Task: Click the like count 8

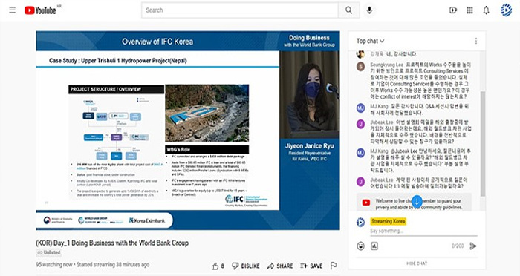Action: pyautogui.click(x=223, y=266)
